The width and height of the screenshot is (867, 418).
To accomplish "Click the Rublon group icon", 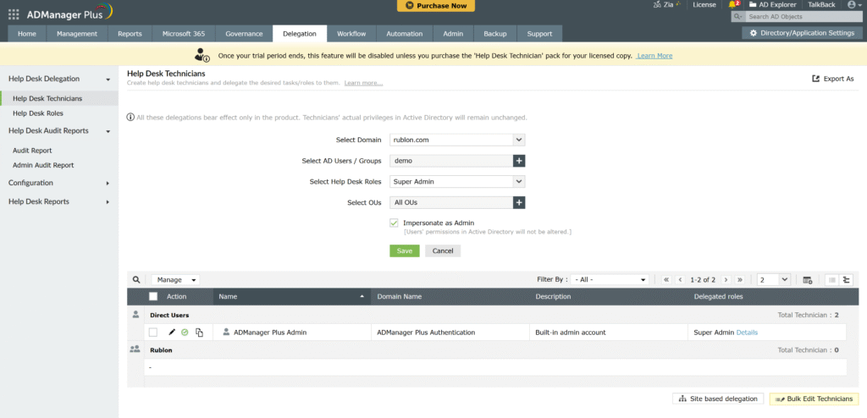I will (x=135, y=349).
